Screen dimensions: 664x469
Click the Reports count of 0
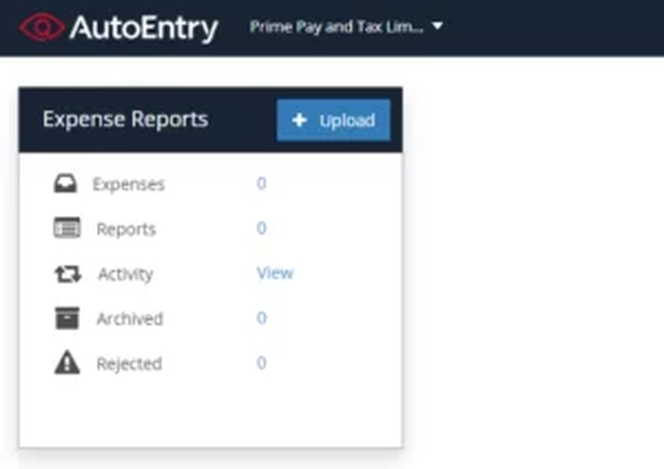261,228
